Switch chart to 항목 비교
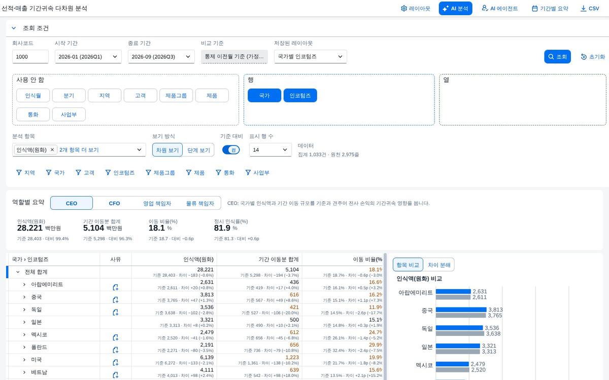Image resolution: width=609 pixels, height=380 pixels. [x=408, y=264]
